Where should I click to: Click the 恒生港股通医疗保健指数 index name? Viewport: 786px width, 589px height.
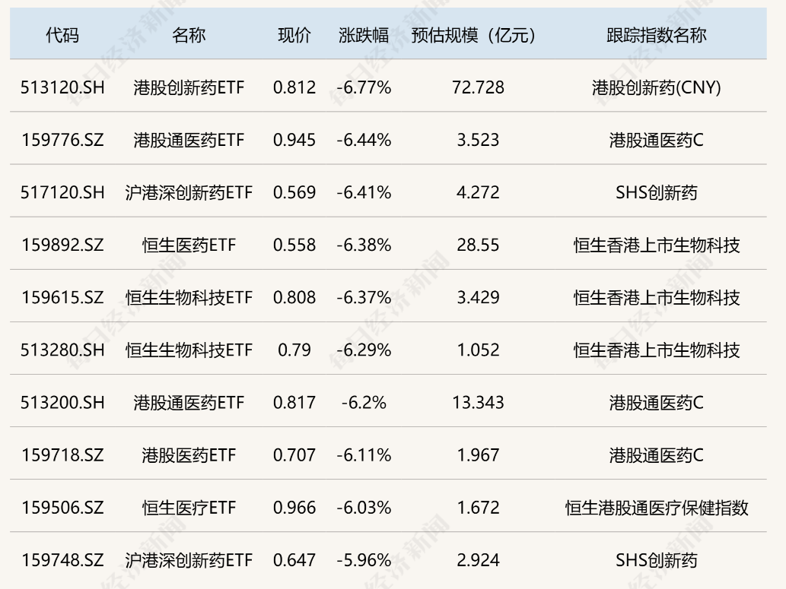point(656,507)
